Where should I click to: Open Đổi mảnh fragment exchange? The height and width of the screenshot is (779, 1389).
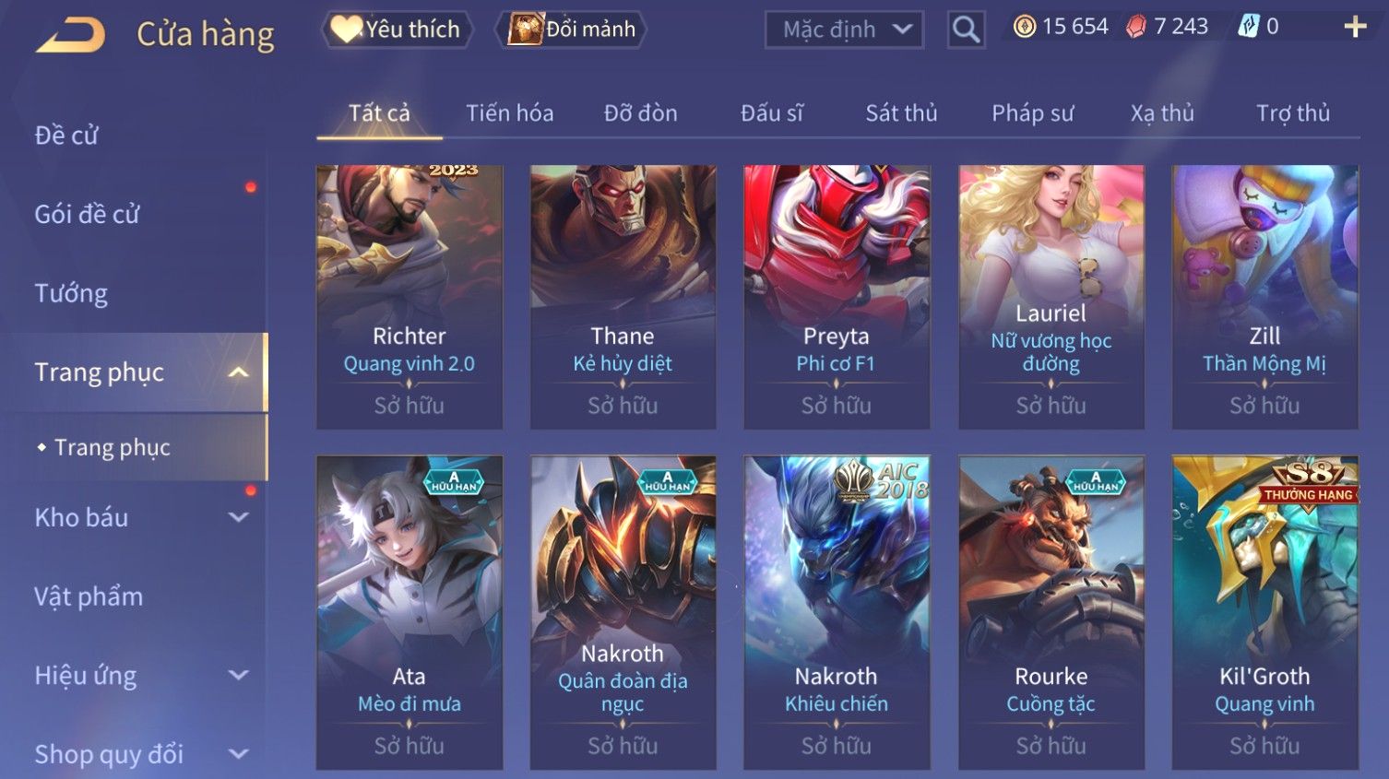571,30
